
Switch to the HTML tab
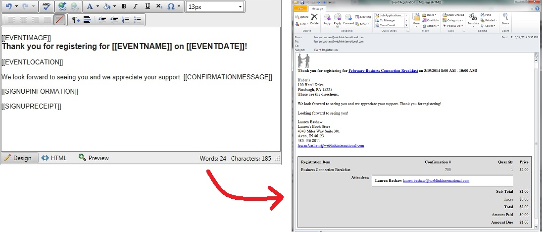tap(53, 158)
